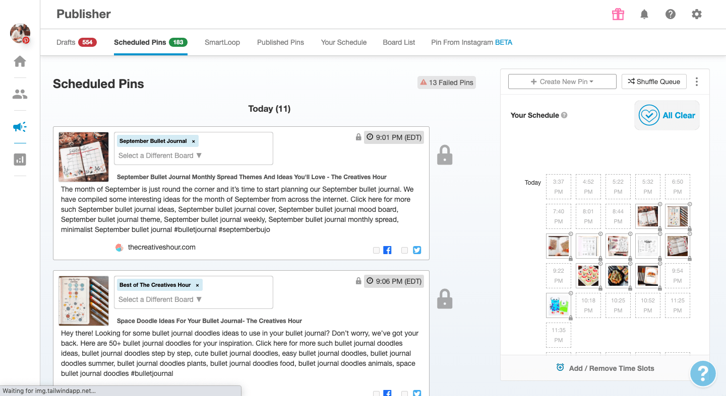Image resolution: width=726 pixels, height=396 pixels.
Task: Open the settings gear icon
Action: pyautogui.click(x=697, y=14)
